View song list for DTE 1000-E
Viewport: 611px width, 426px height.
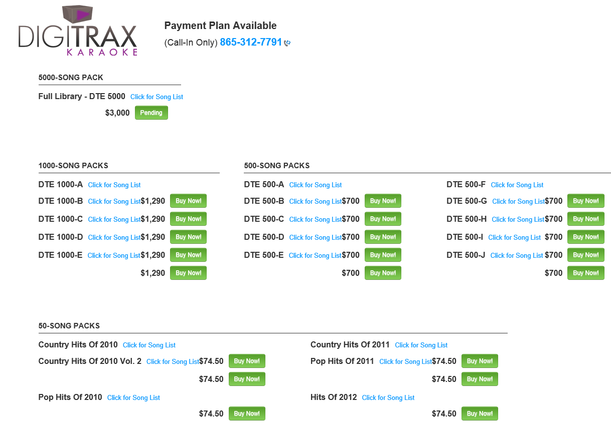point(114,256)
